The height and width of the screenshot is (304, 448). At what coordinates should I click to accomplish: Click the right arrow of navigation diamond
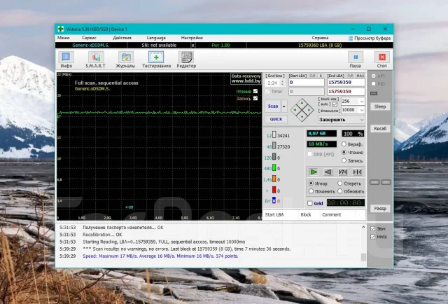point(309,109)
